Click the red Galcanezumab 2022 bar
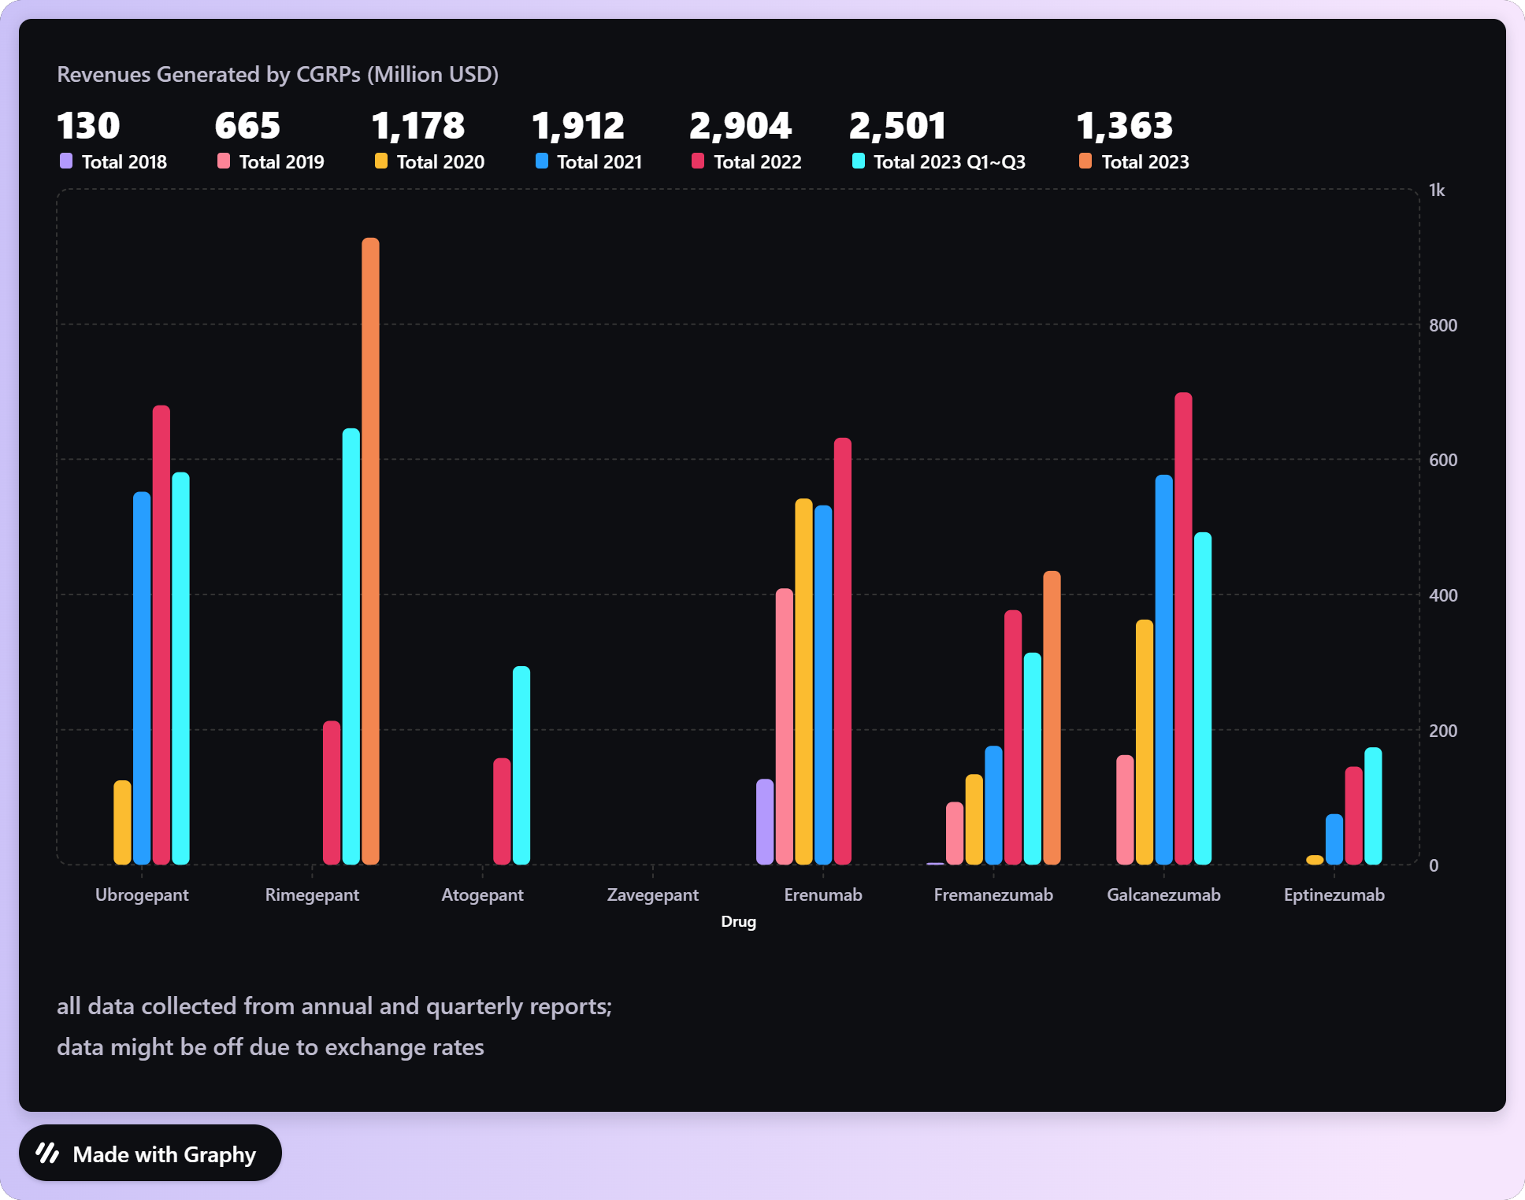Viewport: 1525px width, 1200px height. pyautogui.click(x=1183, y=628)
